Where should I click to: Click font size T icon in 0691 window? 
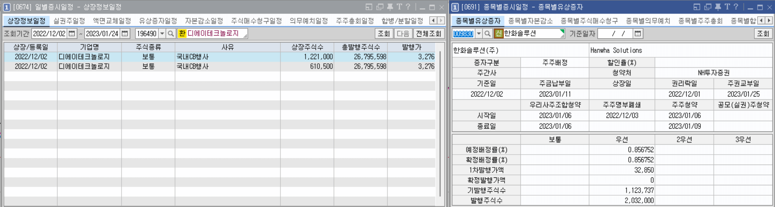coord(727,7)
